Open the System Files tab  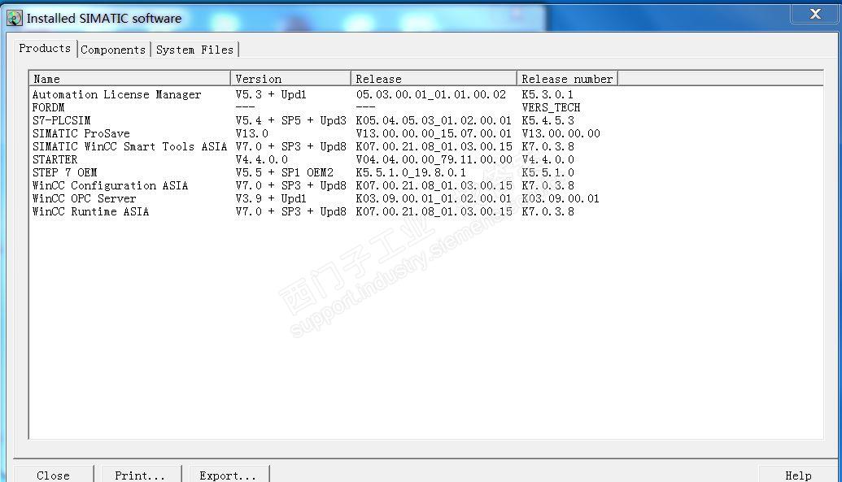pyautogui.click(x=194, y=50)
